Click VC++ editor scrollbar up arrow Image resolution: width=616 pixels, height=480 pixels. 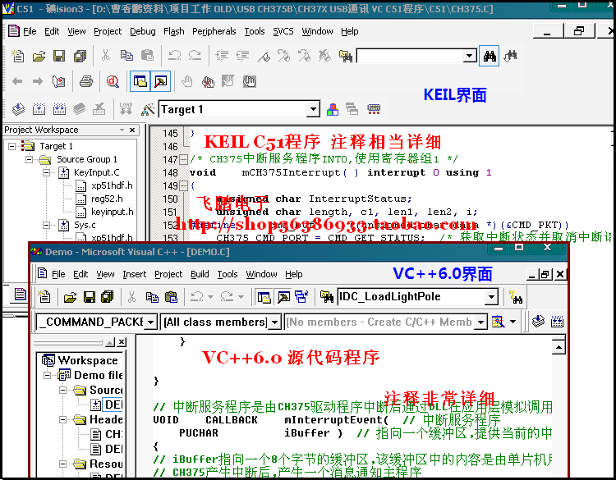click(559, 347)
